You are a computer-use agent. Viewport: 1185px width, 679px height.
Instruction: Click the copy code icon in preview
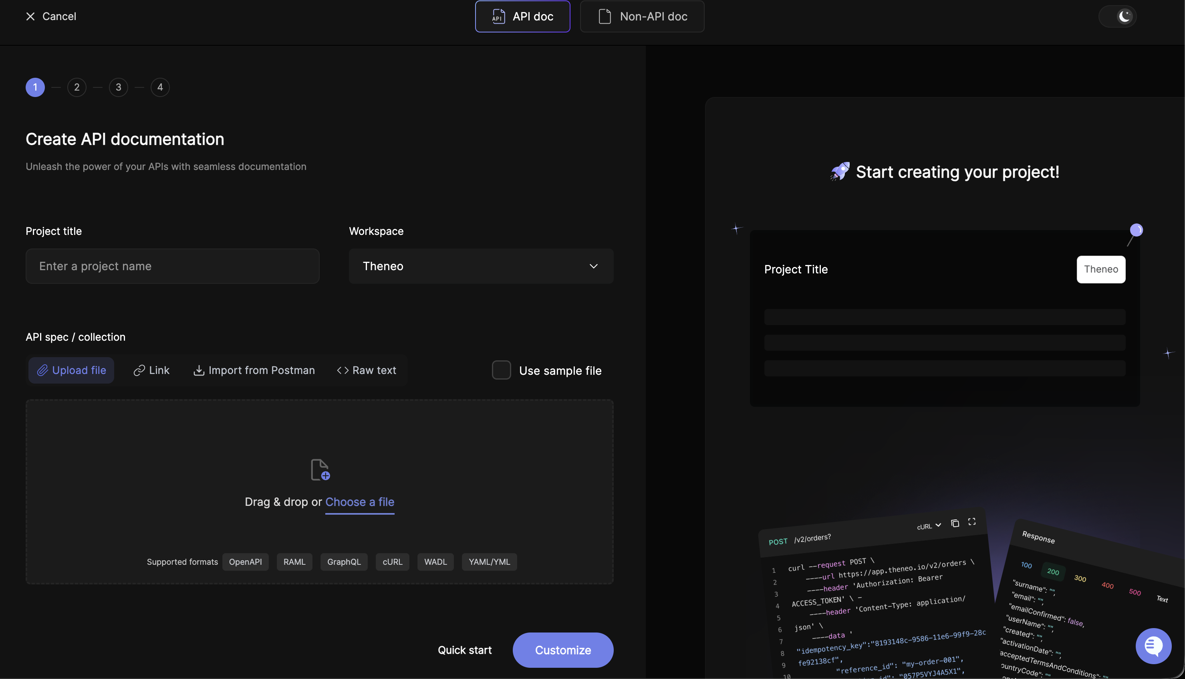[955, 523]
